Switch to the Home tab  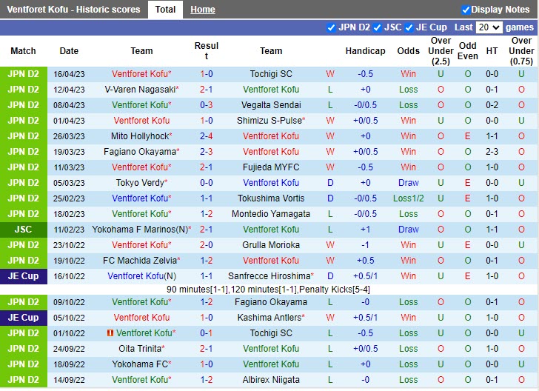click(203, 10)
